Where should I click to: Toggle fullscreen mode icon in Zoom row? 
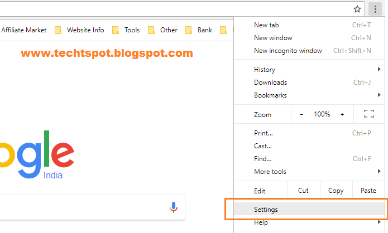368,114
